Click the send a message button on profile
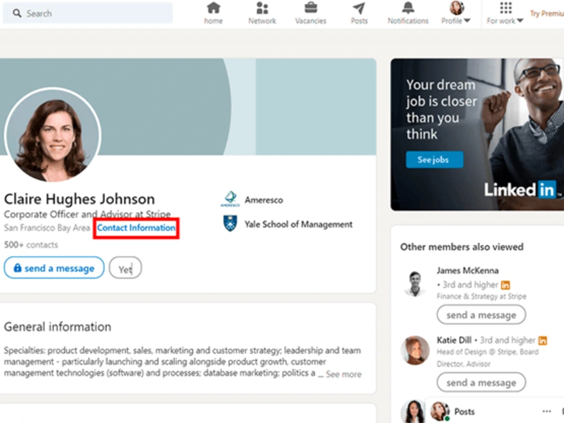 click(54, 267)
